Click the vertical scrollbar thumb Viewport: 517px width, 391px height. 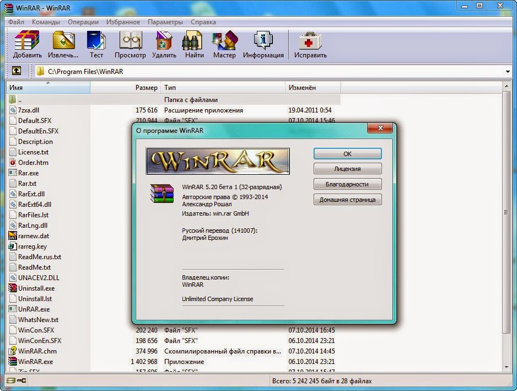click(506, 212)
